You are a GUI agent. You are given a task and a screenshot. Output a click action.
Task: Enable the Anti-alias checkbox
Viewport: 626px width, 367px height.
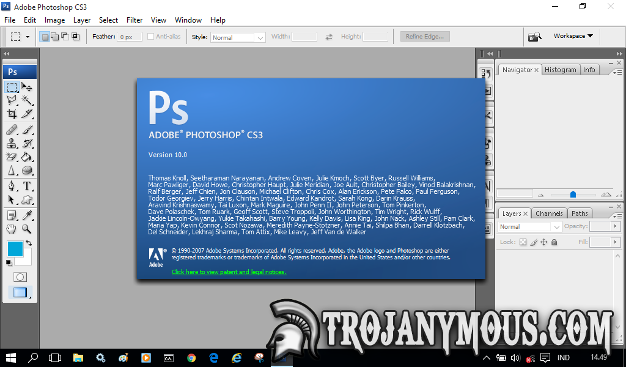click(x=151, y=37)
